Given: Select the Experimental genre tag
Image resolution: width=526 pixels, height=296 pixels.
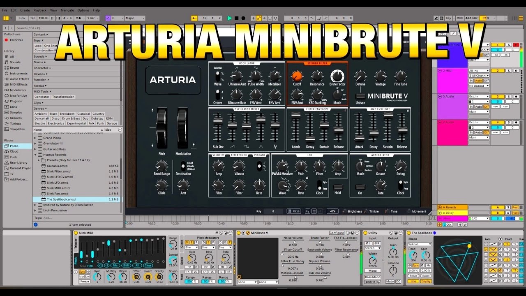Looking at the screenshot, I should (76, 123).
